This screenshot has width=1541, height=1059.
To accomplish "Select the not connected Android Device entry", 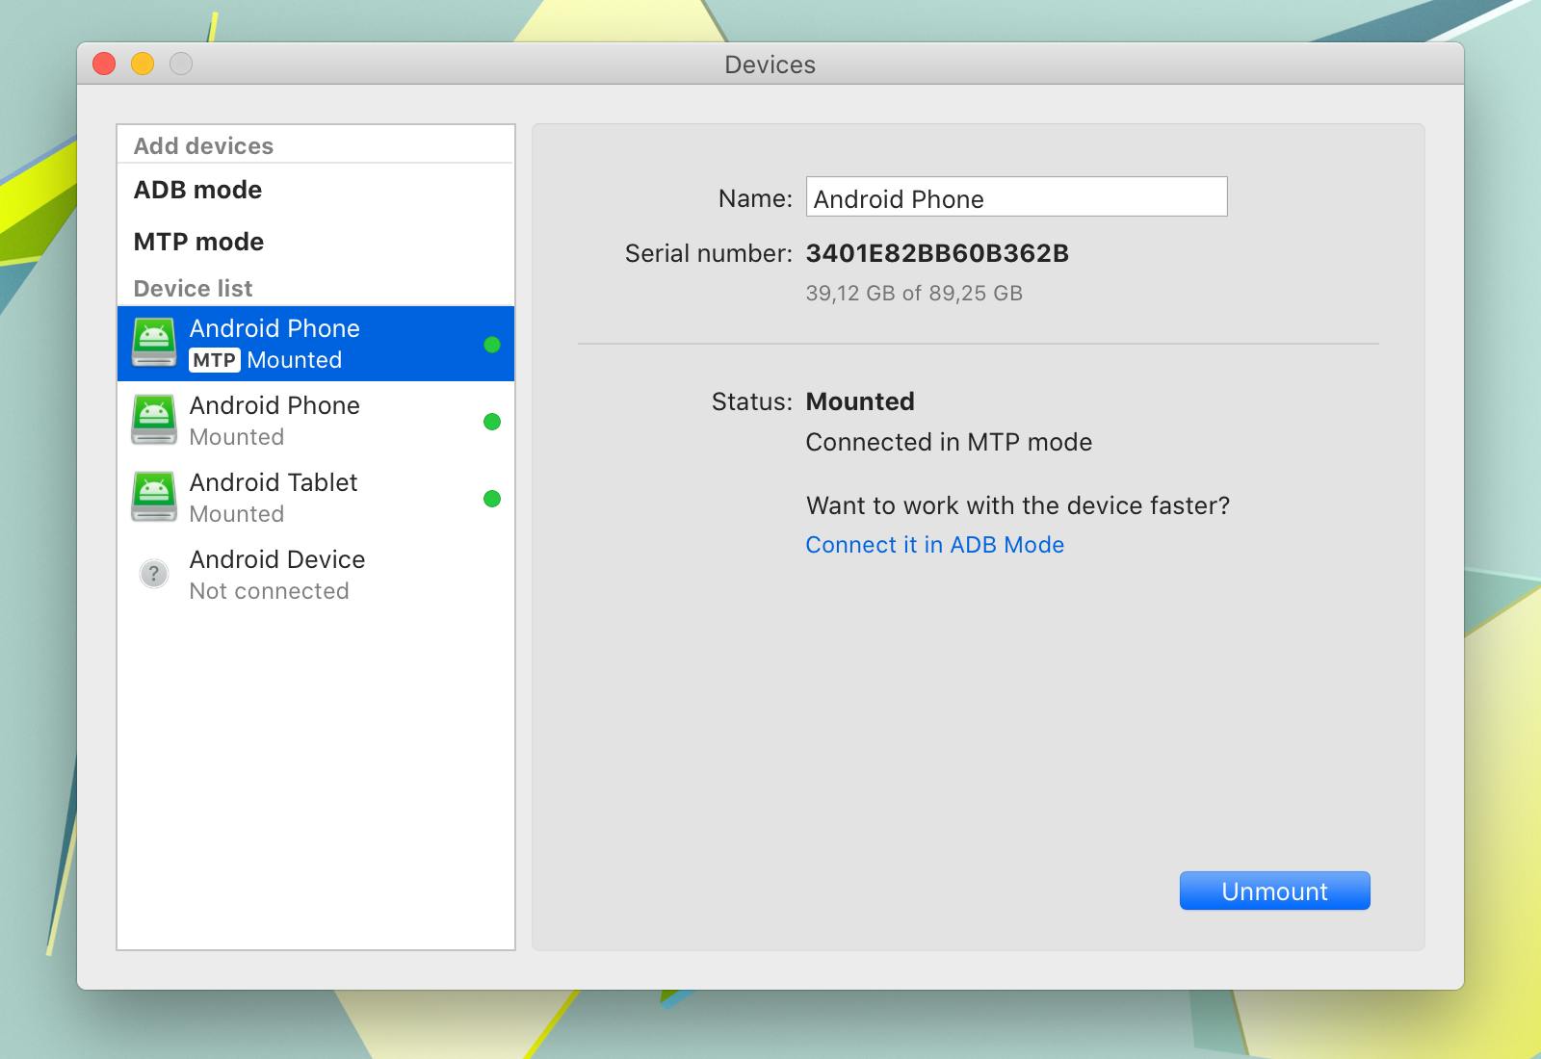I will point(315,575).
